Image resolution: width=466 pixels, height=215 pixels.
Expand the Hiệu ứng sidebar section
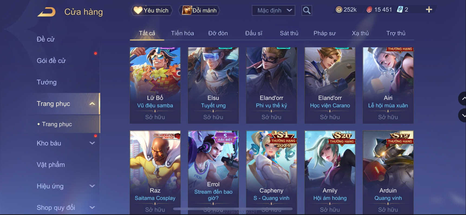92,186
